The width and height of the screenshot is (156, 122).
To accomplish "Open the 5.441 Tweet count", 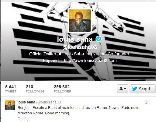I will pyautogui.click(x=11, y=89).
